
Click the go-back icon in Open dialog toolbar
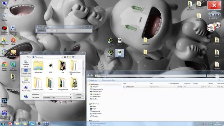pyautogui.click(x=65, y=57)
